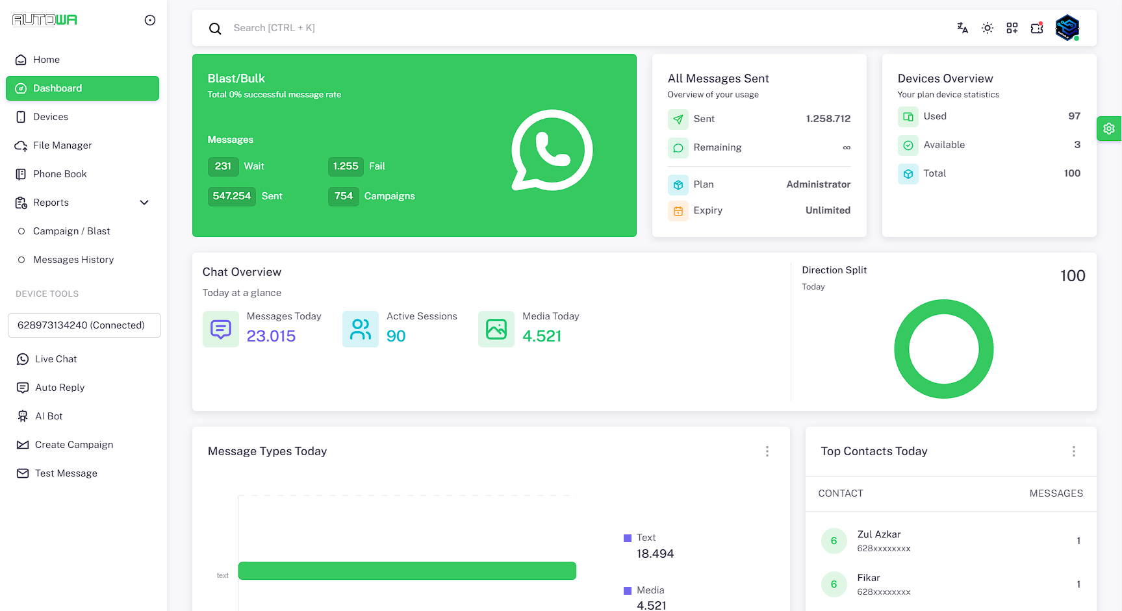The width and height of the screenshot is (1122, 611).
Task: Open the floating settings gear on right edge
Action: [1109, 129]
